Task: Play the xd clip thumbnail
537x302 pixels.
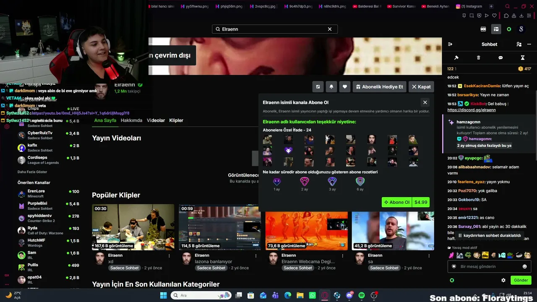Action: (133, 227)
